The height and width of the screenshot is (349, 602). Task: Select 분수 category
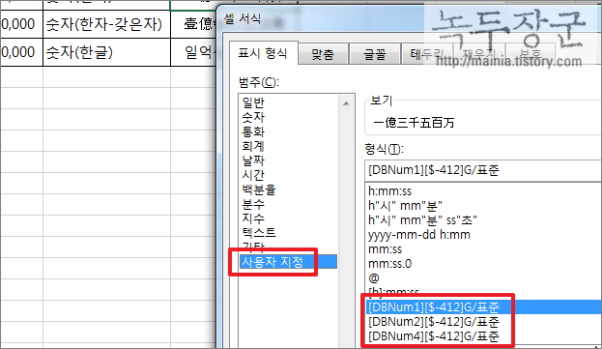253,204
